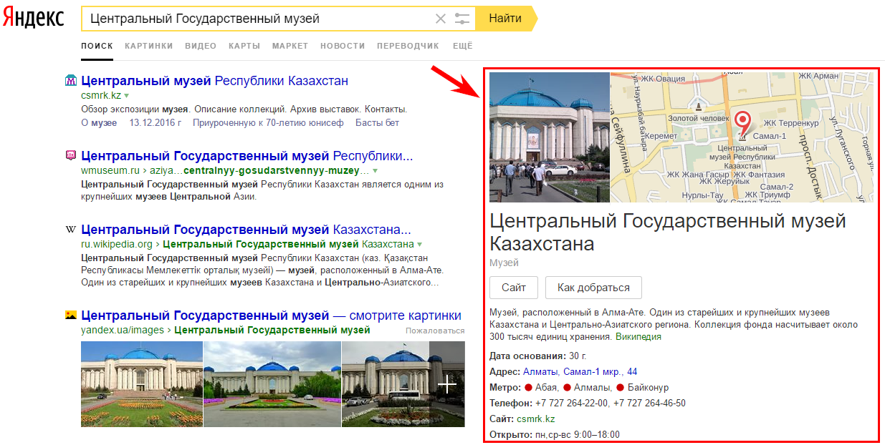Open the Новости tab
Screen dimensions: 885x445
tap(343, 46)
